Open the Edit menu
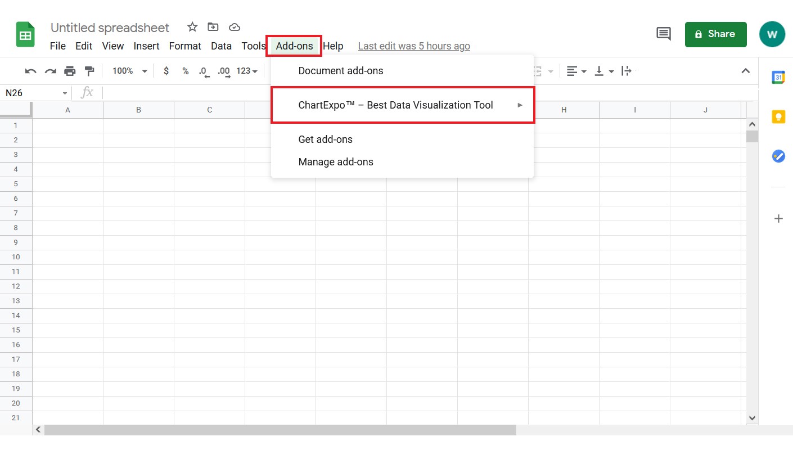 pos(84,46)
